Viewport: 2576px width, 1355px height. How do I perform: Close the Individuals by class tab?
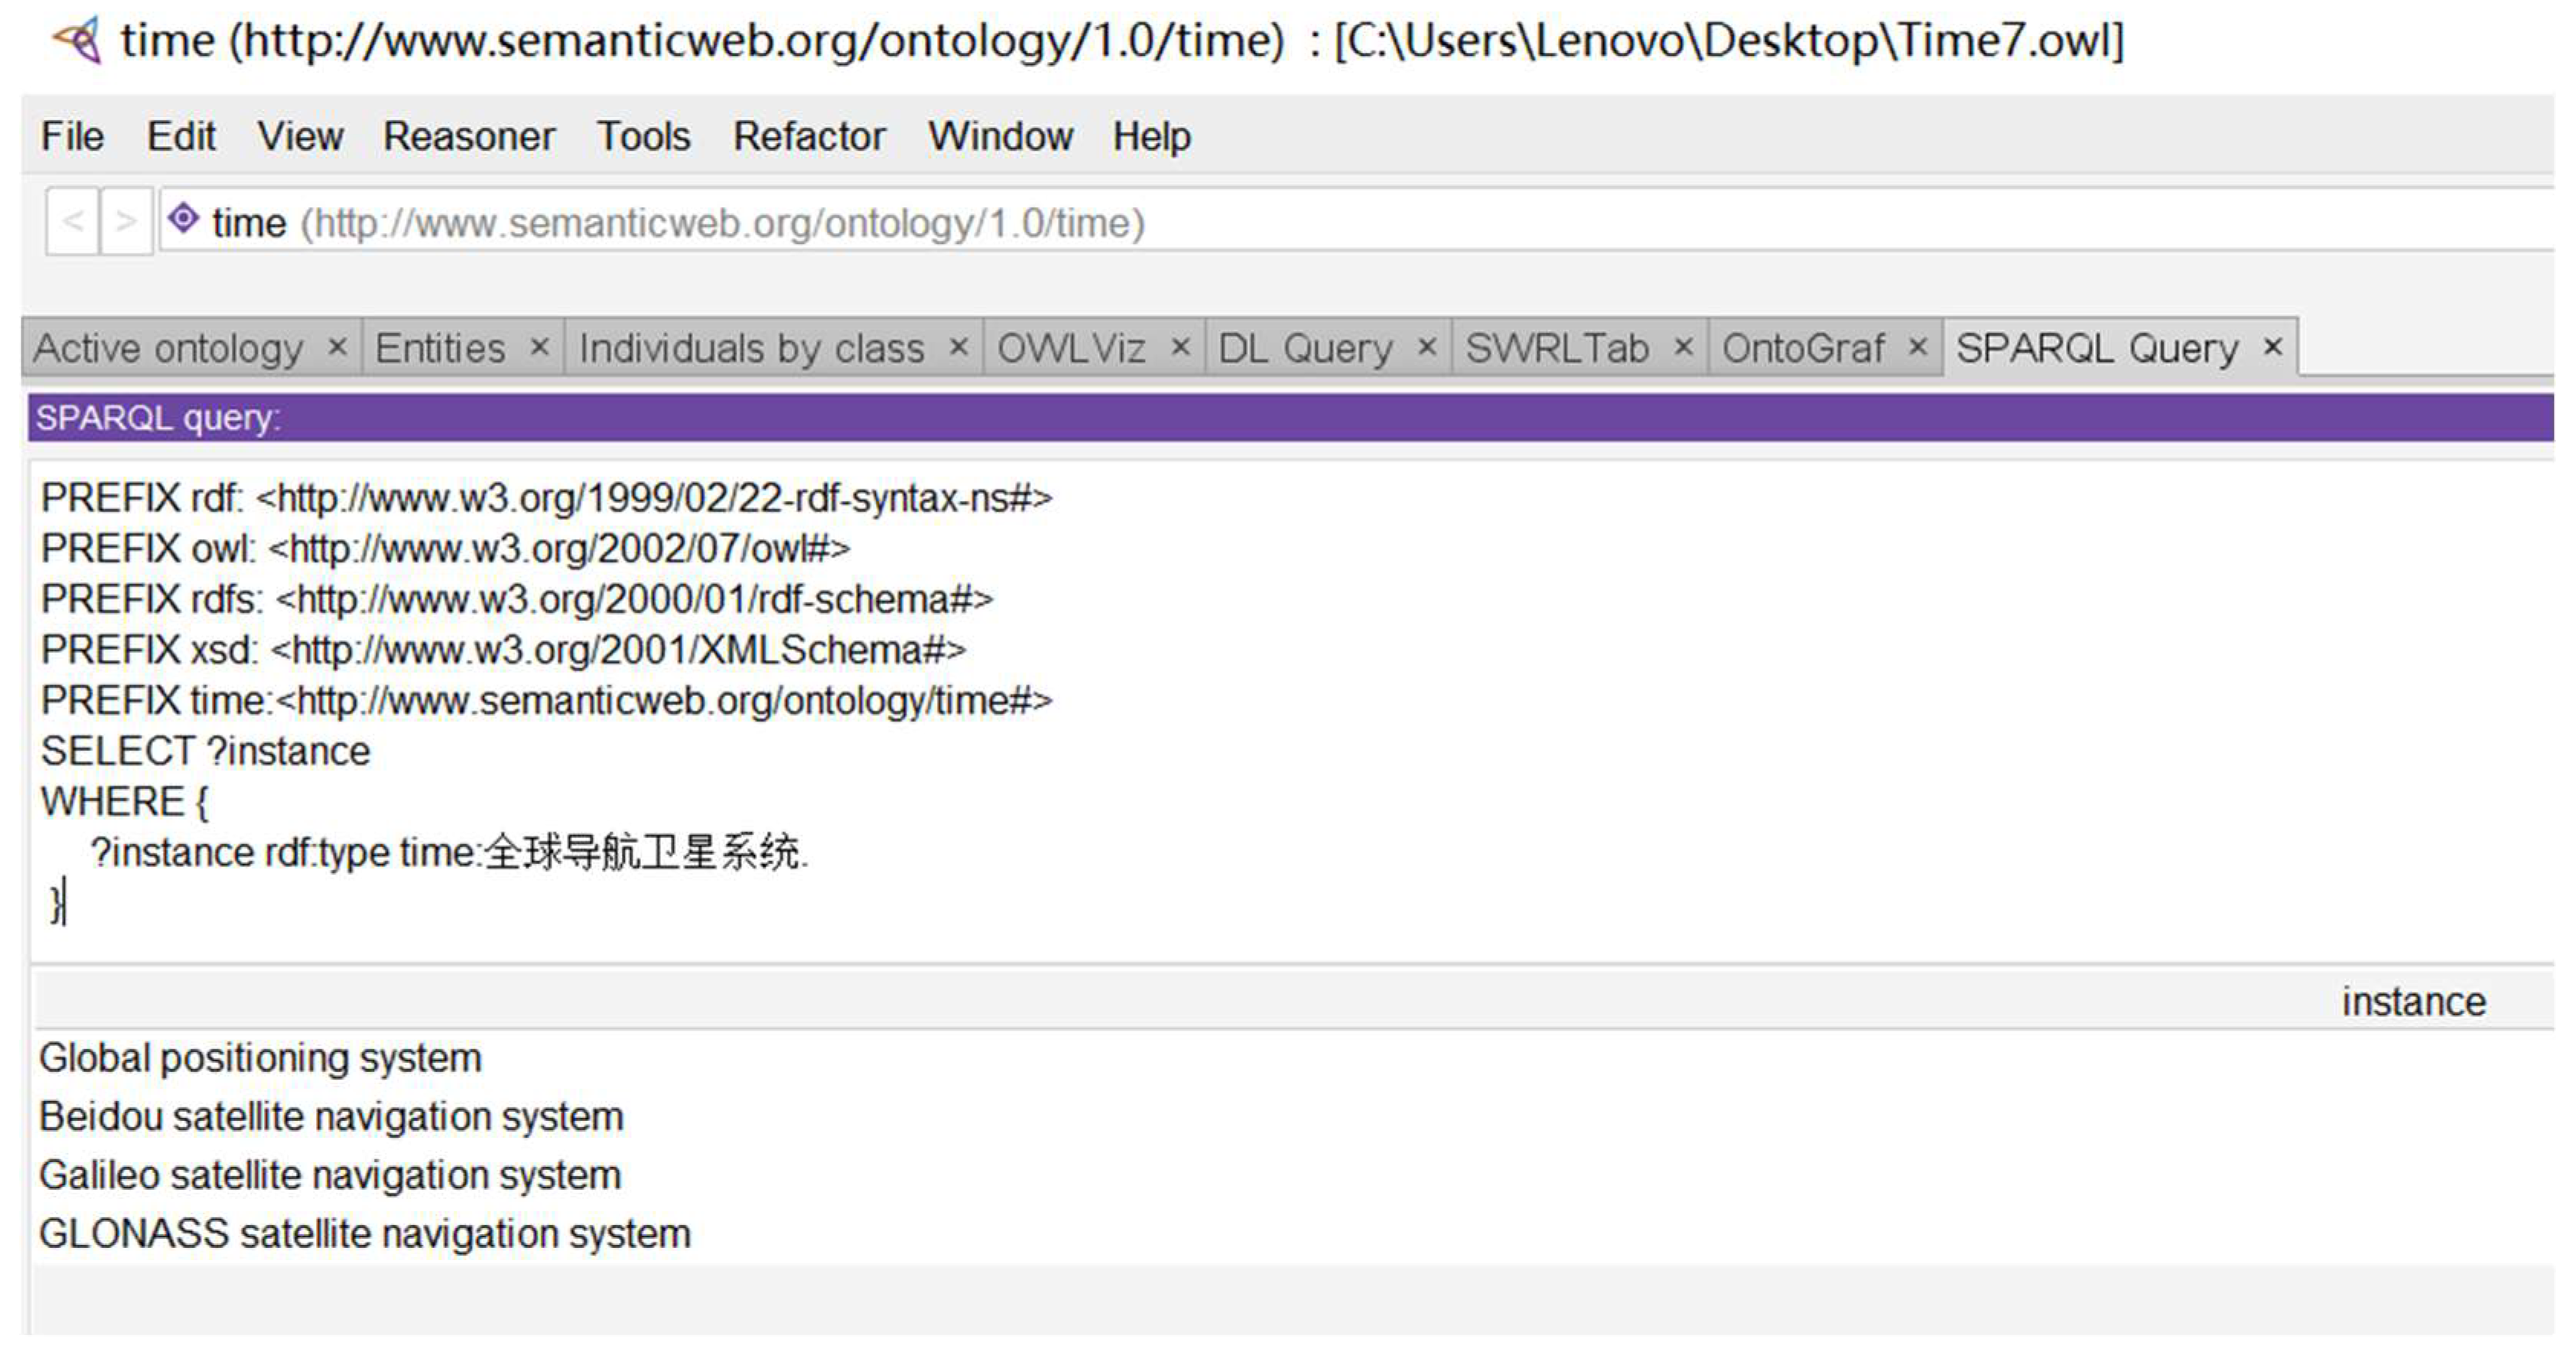(x=958, y=347)
